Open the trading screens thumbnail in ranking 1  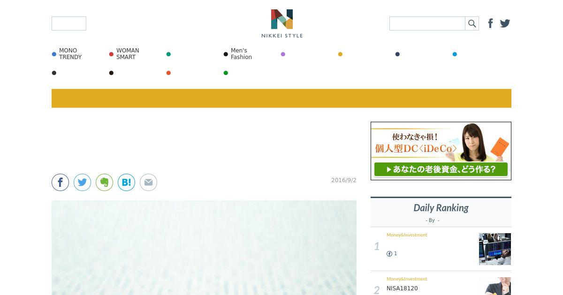(x=495, y=249)
